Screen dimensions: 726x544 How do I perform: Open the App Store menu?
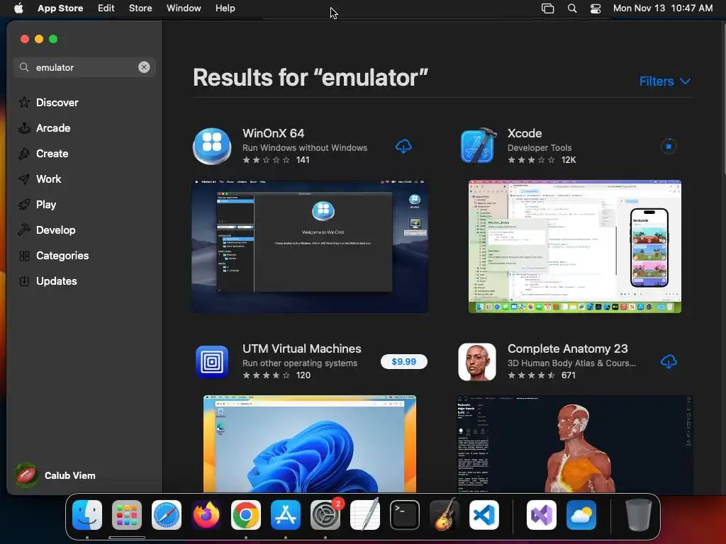[60, 8]
